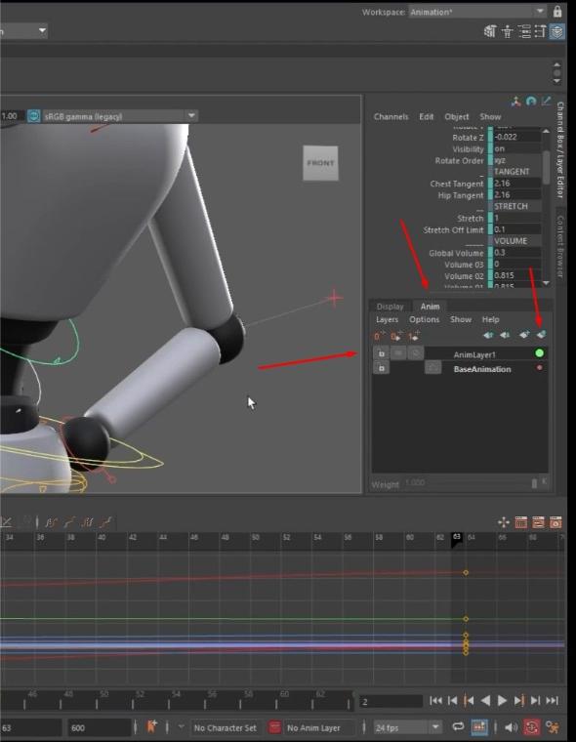Open the color space sRGB gamma dropdown

[x=120, y=116]
